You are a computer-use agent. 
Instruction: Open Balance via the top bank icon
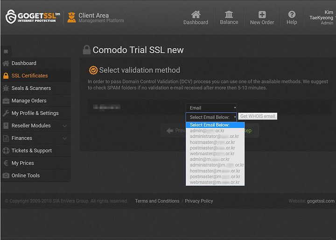pyautogui.click(x=229, y=14)
